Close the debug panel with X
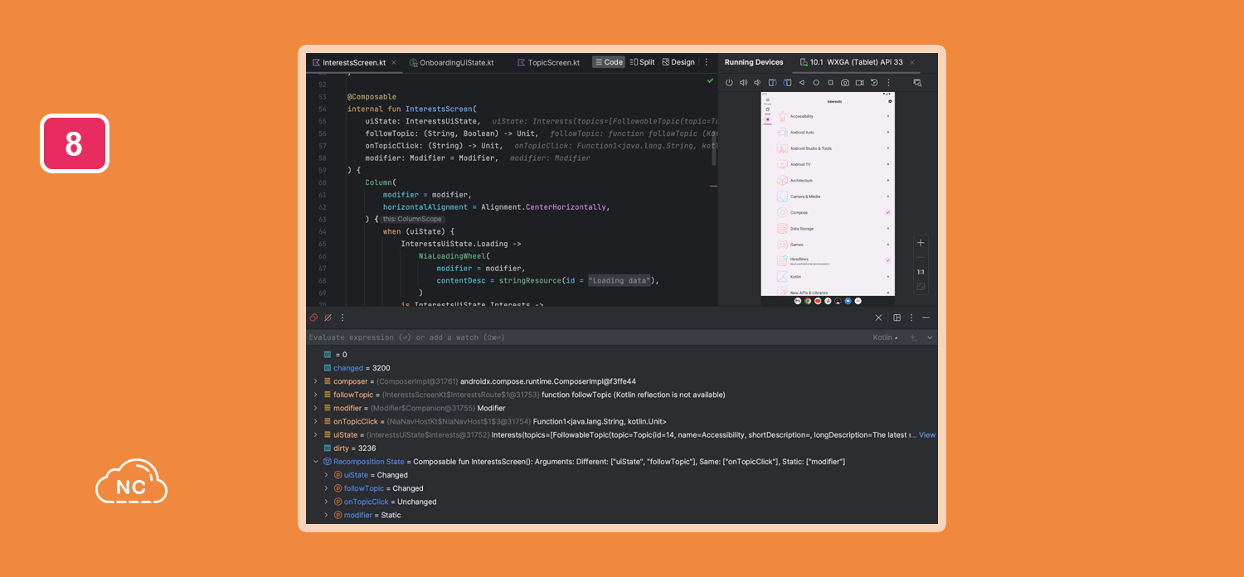 tap(879, 318)
